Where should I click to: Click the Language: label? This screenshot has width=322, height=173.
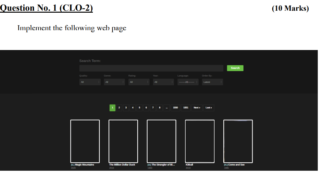click(x=183, y=76)
